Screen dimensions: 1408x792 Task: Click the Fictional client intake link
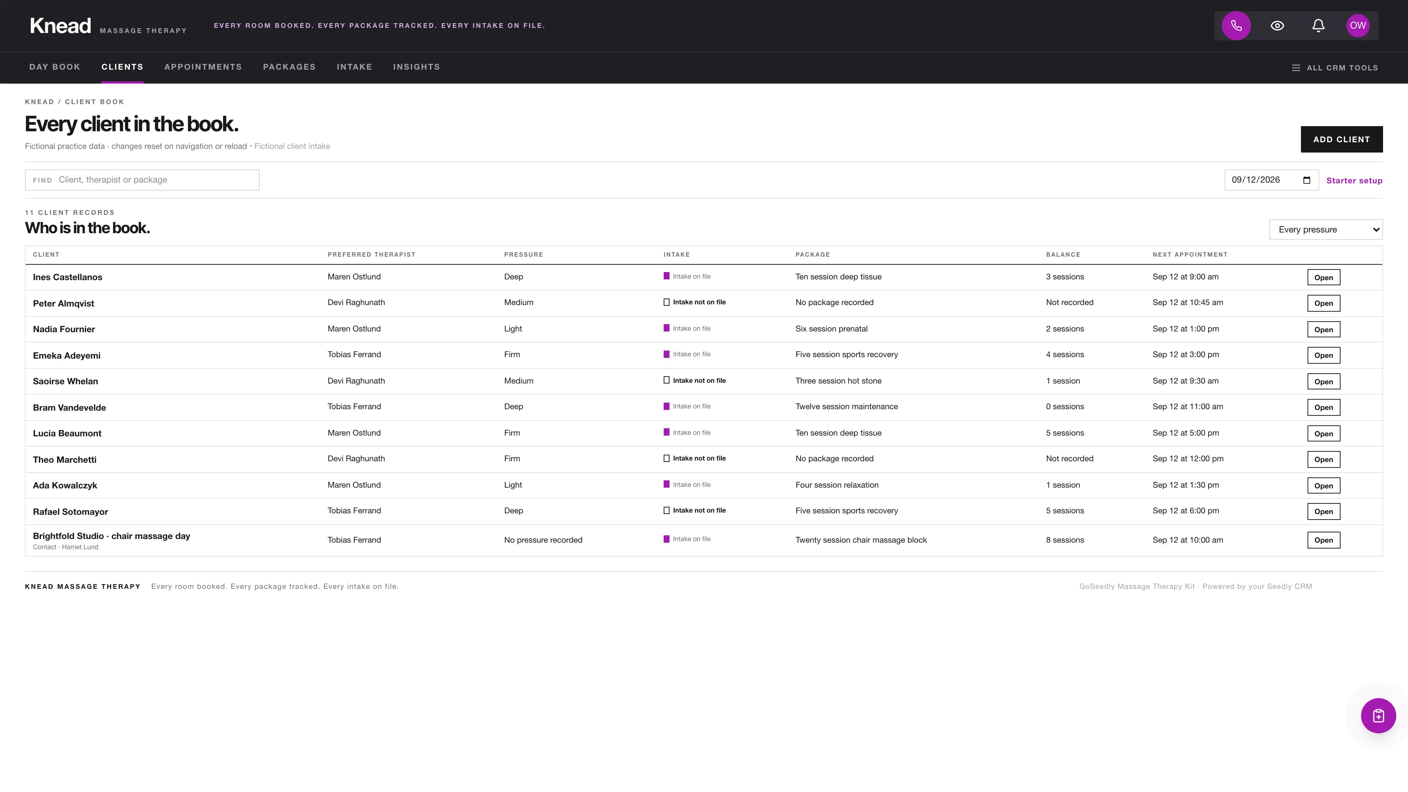click(x=292, y=146)
